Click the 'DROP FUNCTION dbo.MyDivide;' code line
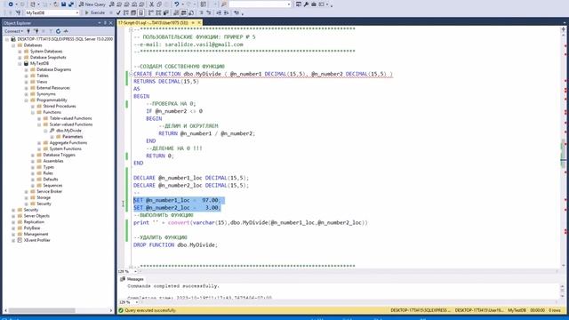Screen dimensions: 569x320 [x=175, y=245]
